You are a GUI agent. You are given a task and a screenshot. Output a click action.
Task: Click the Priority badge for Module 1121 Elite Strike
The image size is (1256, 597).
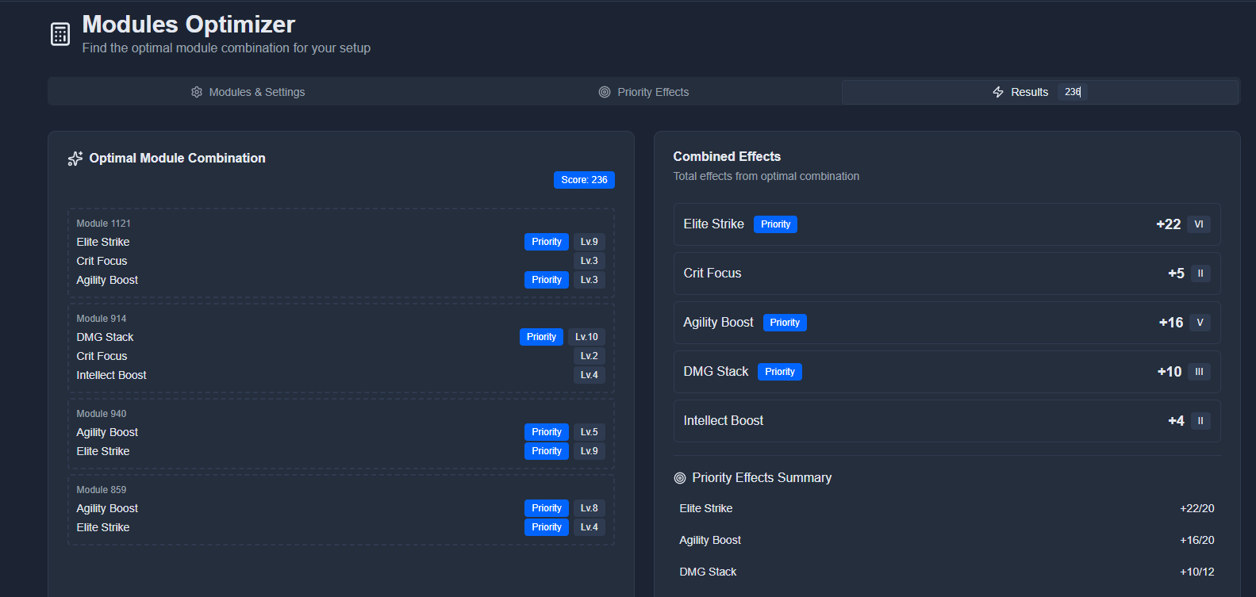(x=547, y=242)
